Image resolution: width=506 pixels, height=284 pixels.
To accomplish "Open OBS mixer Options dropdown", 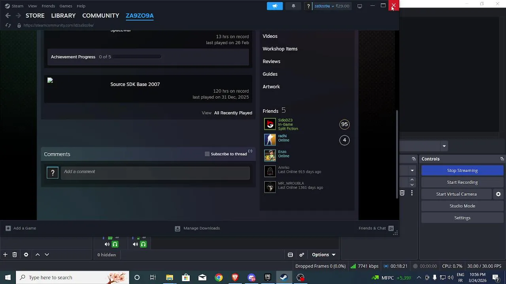I will [324, 255].
